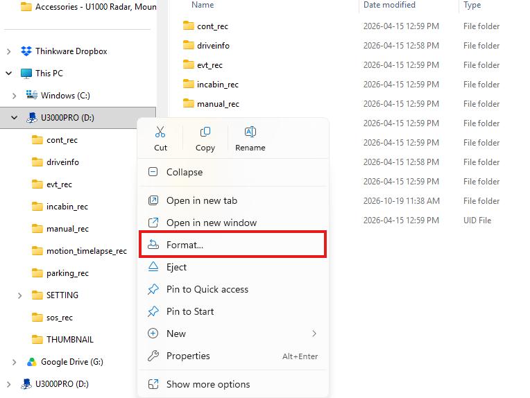The image size is (530, 398).
Task: Click the Google Drive (G:) icon
Action: point(32,362)
